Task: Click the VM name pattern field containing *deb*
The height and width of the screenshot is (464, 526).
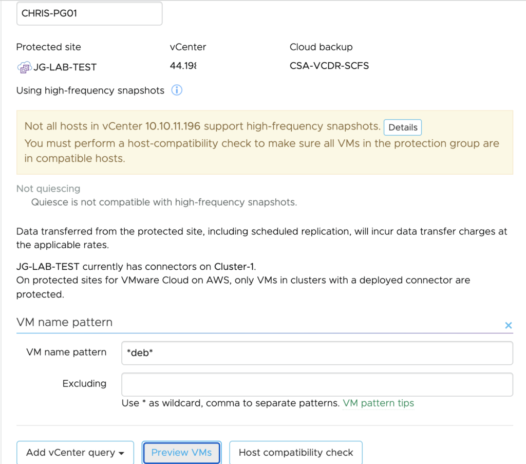Action: click(317, 353)
